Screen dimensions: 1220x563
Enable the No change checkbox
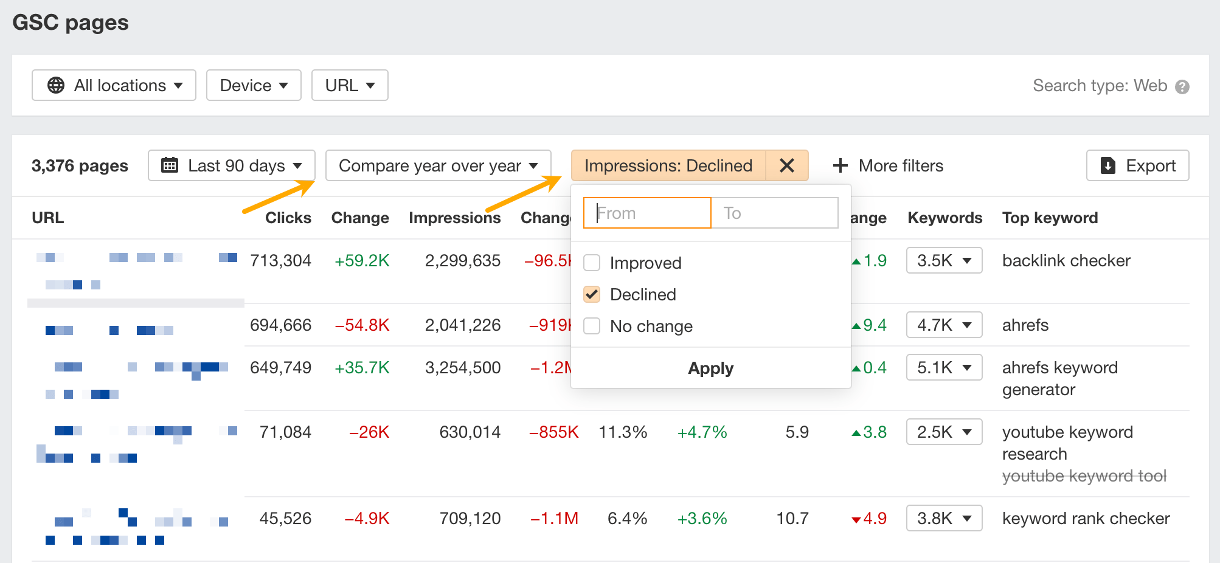[x=591, y=326]
